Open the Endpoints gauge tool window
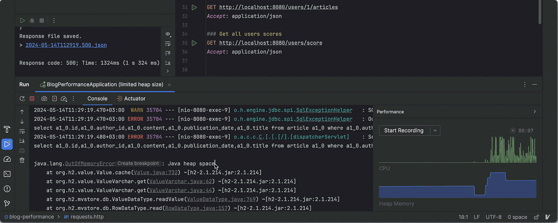This screenshot has width=558, height=223. click(7, 159)
